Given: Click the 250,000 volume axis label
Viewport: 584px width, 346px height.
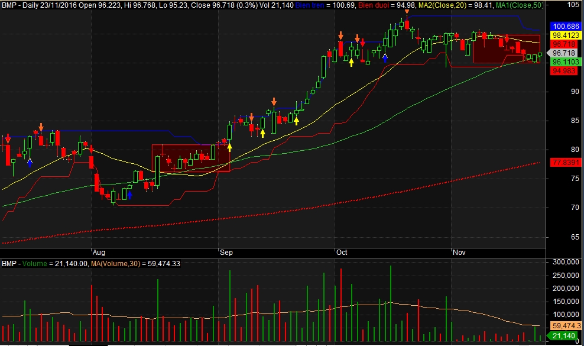Looking at the screenshot, I should 565,276.
